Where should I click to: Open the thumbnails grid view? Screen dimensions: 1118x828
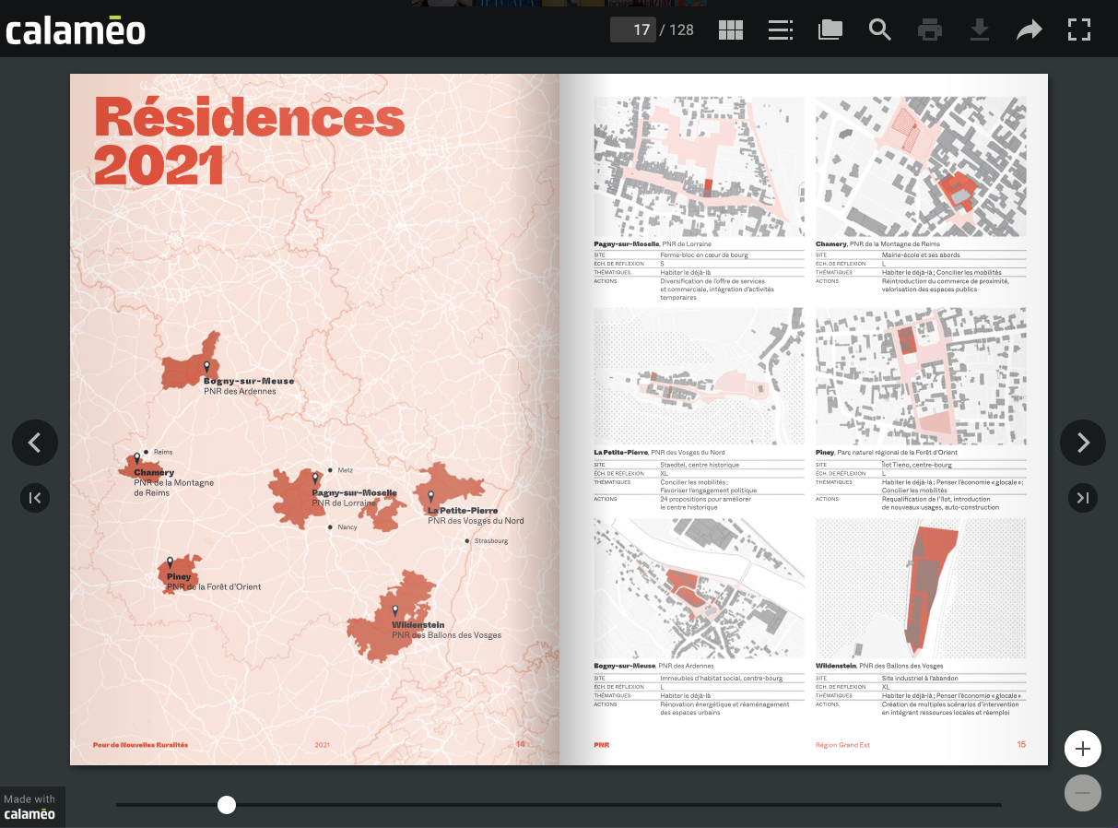tap(731, 30)
